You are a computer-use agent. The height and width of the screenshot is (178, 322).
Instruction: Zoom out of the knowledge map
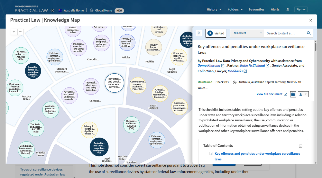pyautogui.click(x=20, y=32)
